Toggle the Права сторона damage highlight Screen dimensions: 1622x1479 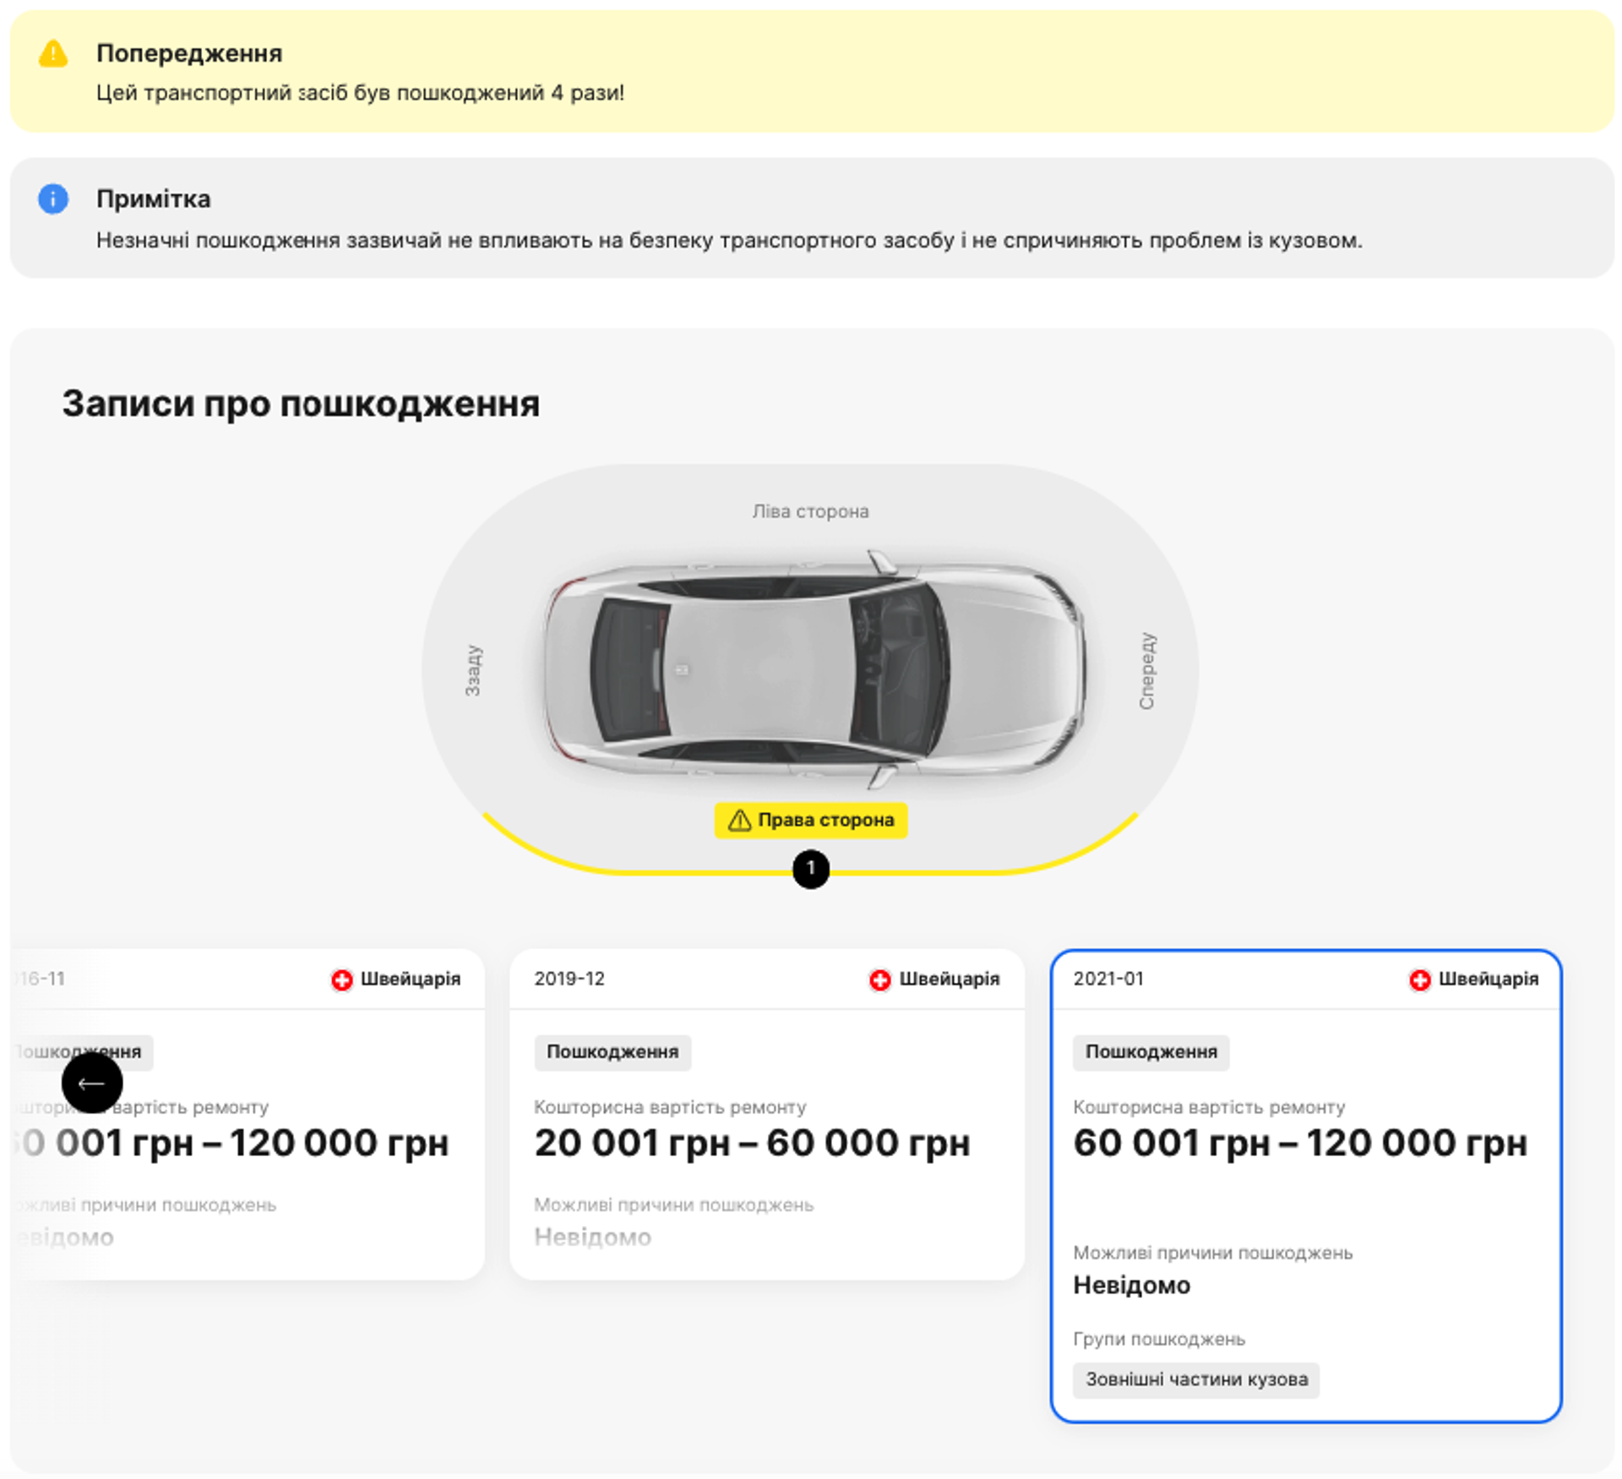tap(810, 819)
